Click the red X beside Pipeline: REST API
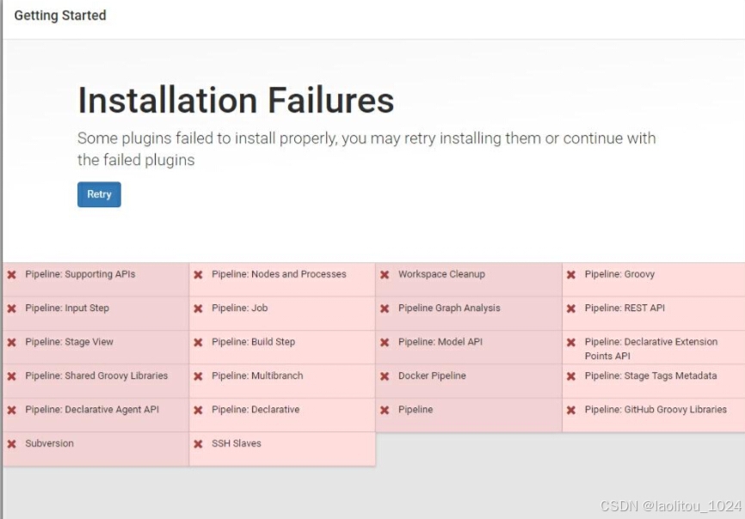The width and height of the screenshot is (745, 519). (x=571, y=308)
